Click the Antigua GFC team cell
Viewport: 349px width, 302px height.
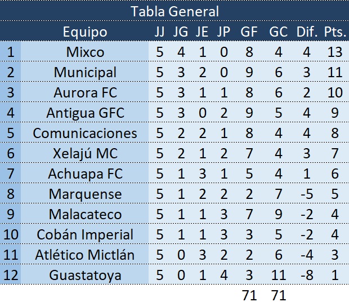click(85, 113)
